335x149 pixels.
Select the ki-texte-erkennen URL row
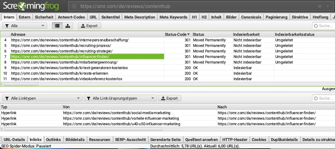(87, 73)
